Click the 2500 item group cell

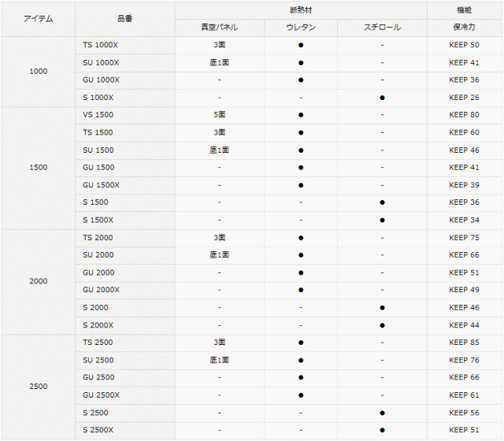tap(38, 387)
